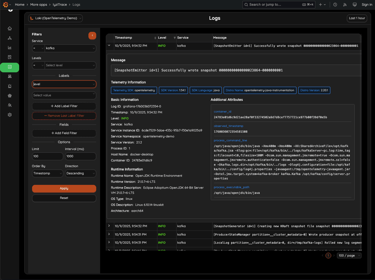
Task: Click the plus (add) icon in the top bar
Action: click(320, 5)
